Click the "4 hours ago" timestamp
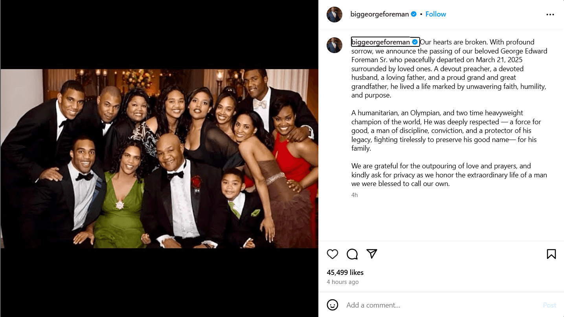 click(343, 282)
